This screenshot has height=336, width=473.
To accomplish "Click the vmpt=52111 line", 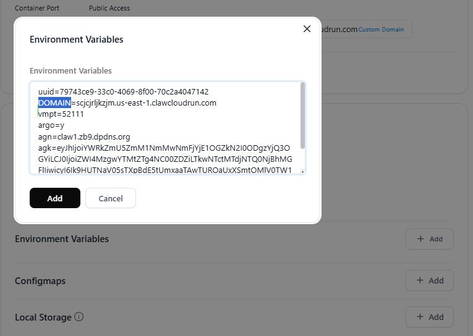I will pos(61,114).
